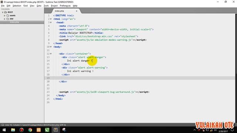Click the charset "utf-8" value
The height and width of the screenshot is (133, 237).
84,26
